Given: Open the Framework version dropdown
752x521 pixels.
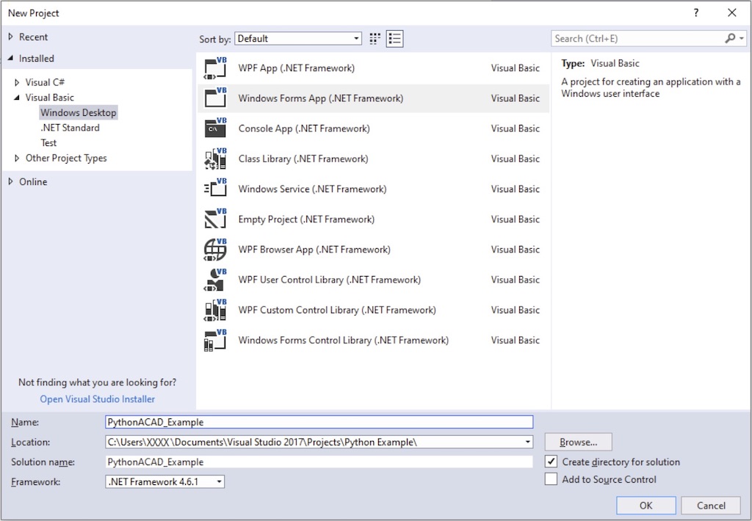Looking at the screenshot, I should point(164,481).
